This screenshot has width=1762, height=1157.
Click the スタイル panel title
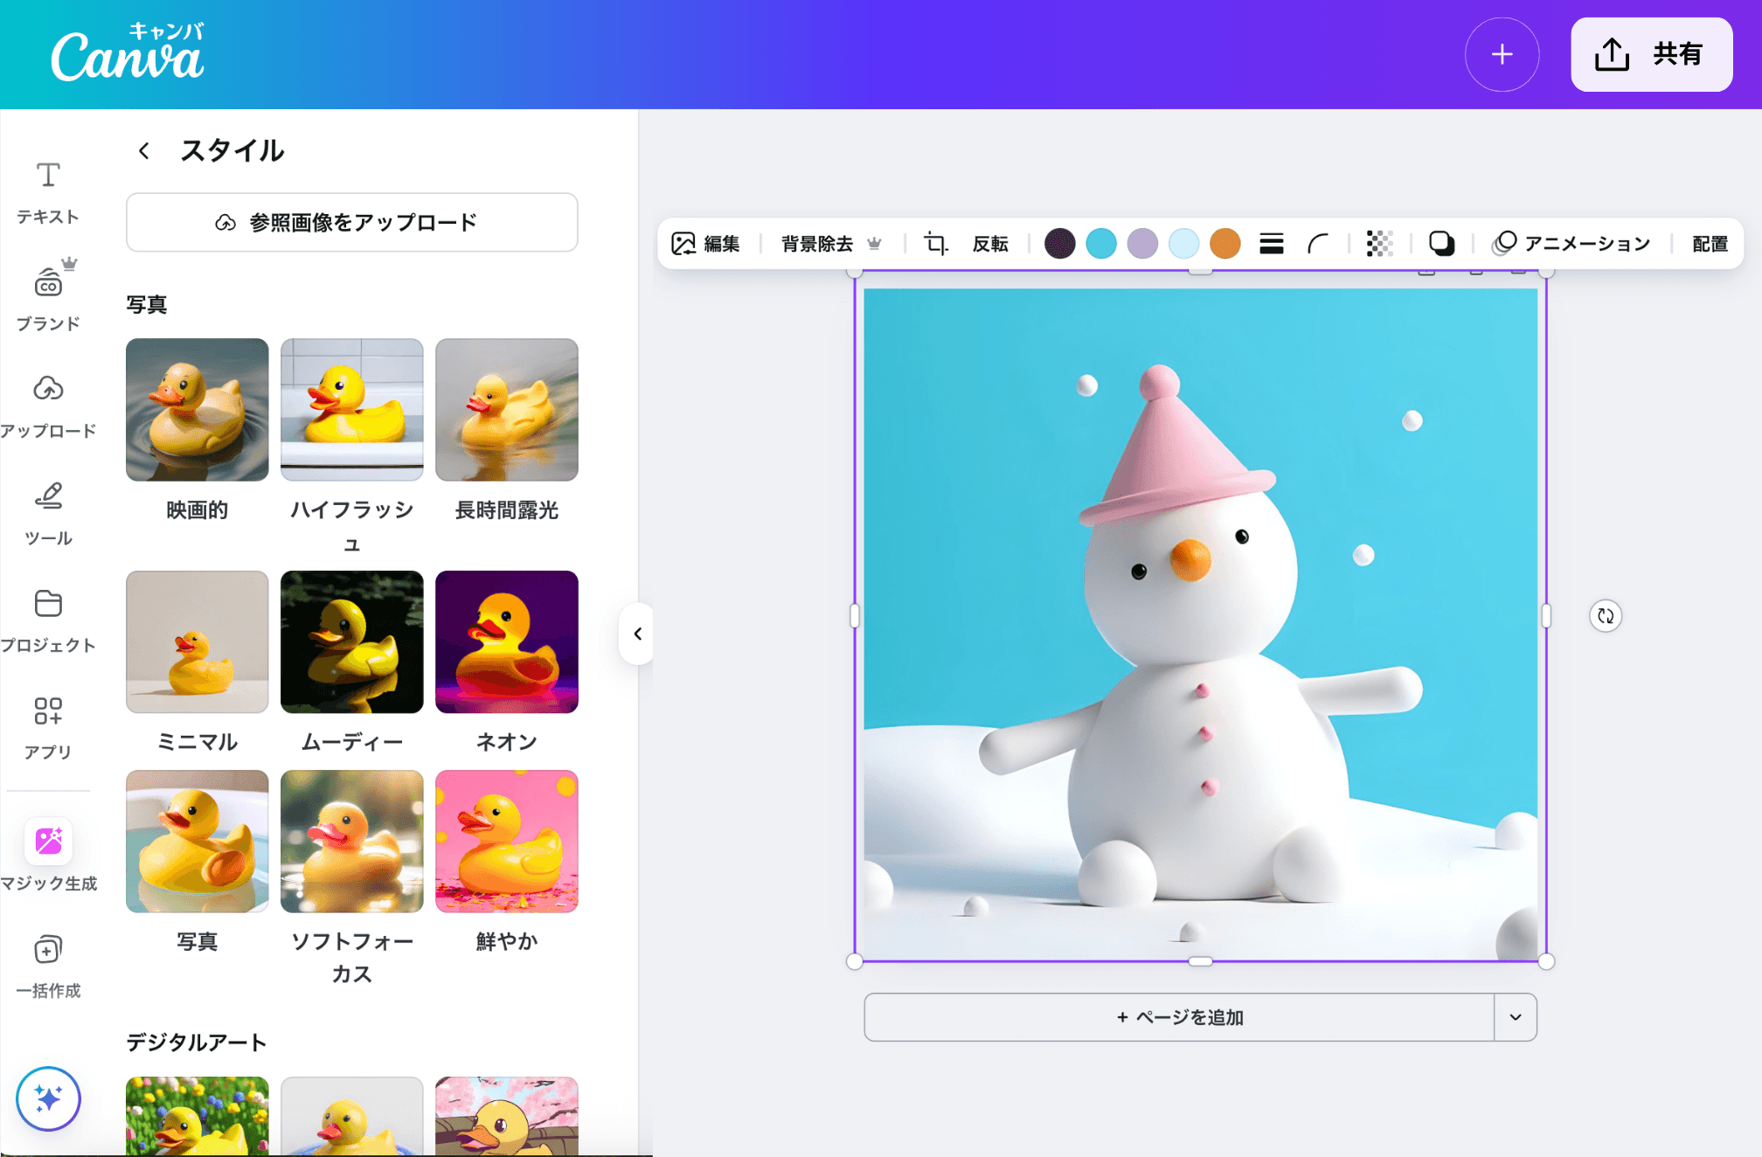(x=232, y=150)
